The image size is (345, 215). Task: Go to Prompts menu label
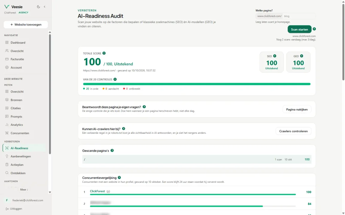[x=16, y=116]
